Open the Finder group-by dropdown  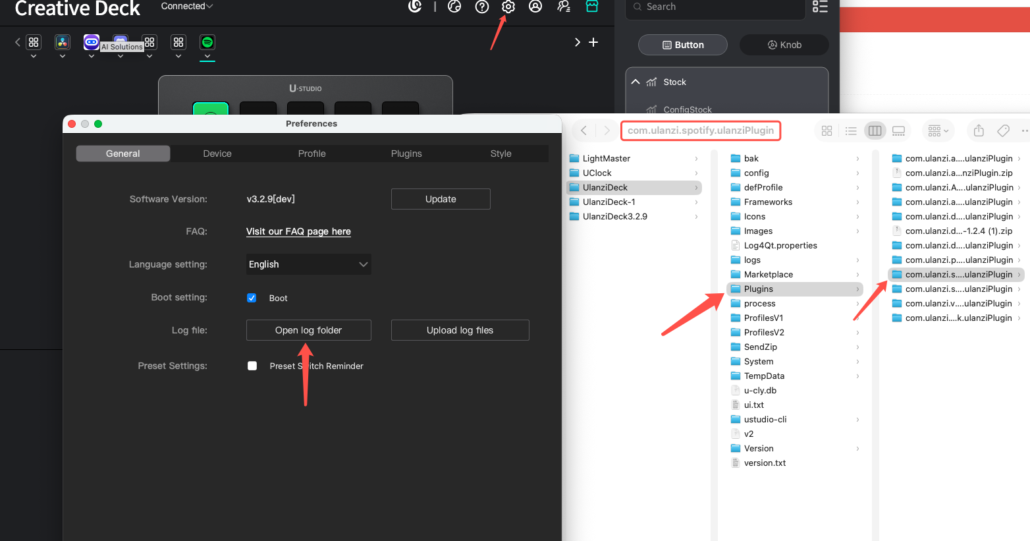click(938, 130)
